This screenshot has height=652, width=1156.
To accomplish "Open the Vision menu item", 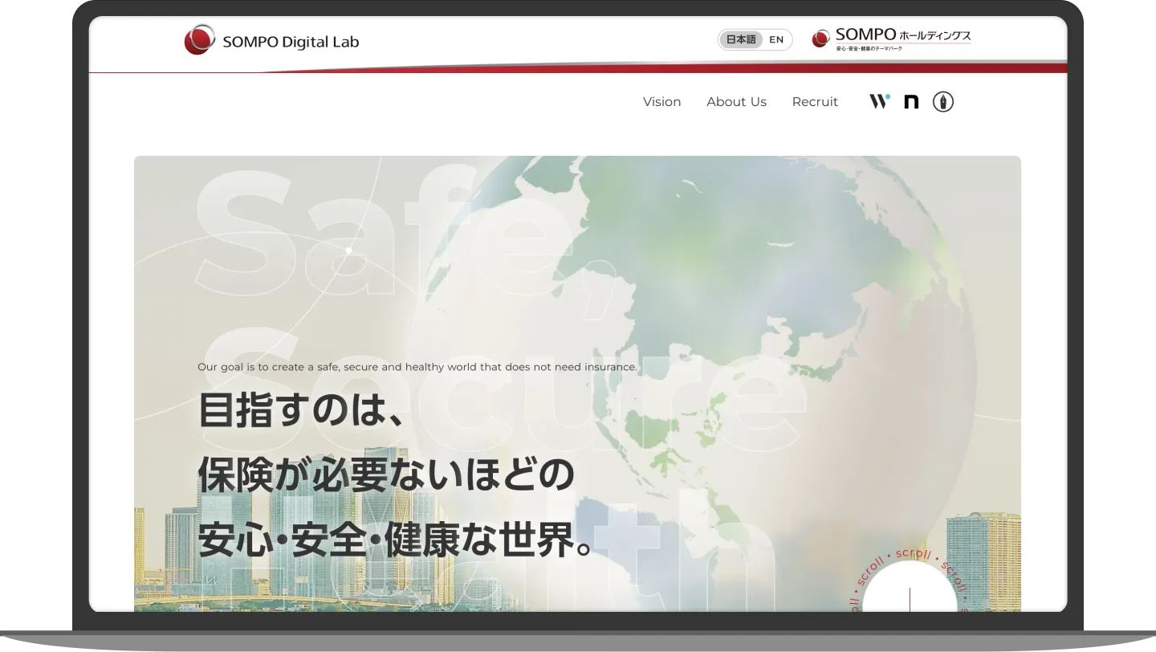I will (661, 102).
